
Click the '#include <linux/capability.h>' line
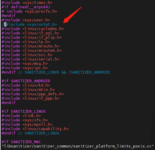point(35,129)
